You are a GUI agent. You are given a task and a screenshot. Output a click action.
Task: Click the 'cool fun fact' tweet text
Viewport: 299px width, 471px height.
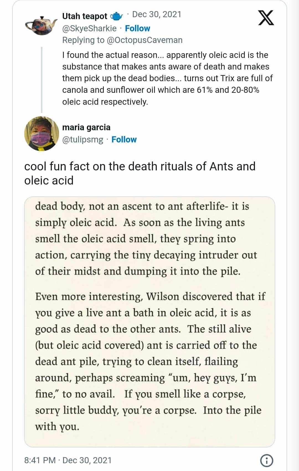click(x=140, y=173)
